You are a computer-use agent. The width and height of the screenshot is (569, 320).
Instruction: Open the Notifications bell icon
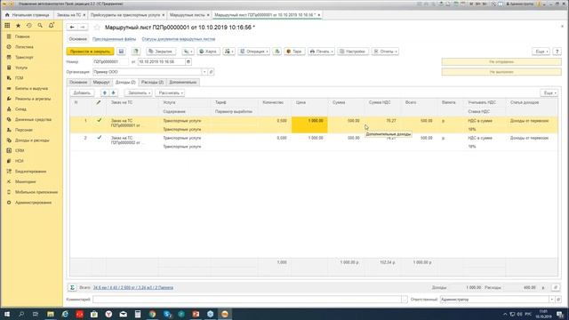52,26
